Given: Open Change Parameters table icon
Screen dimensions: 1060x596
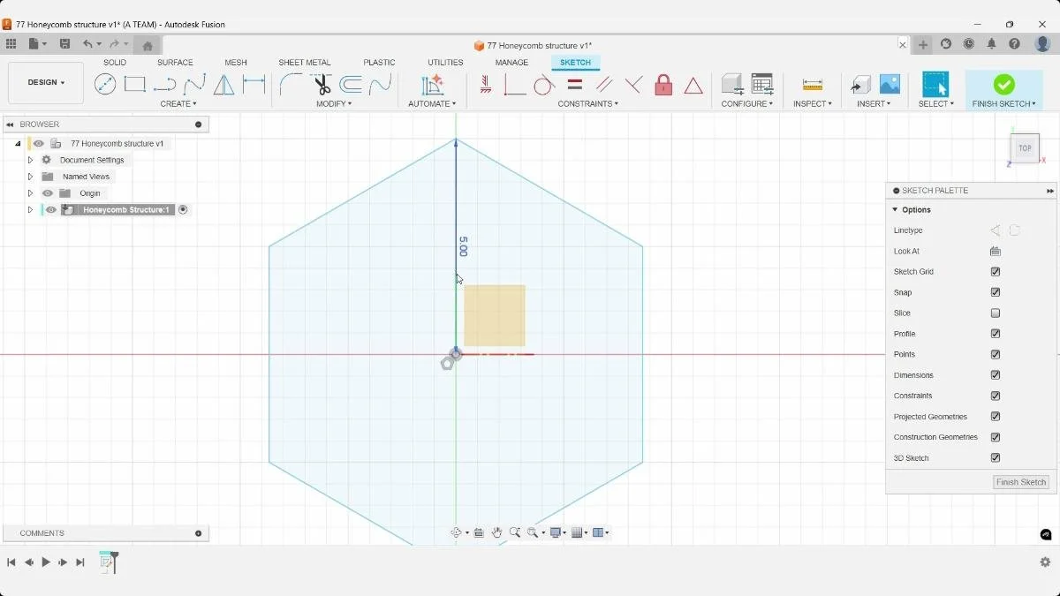Looking at the screenshot, I should 762,85.
